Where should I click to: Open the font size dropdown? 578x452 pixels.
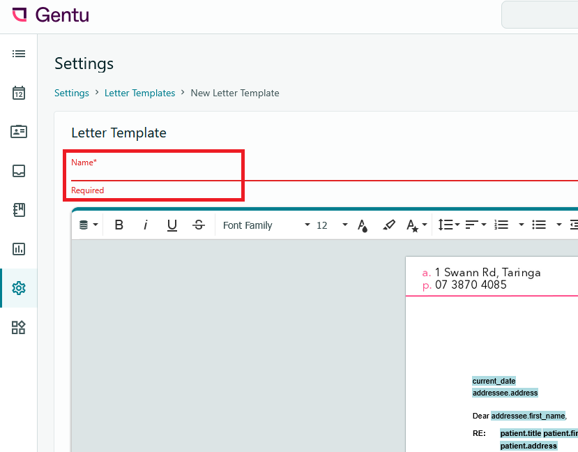pyautogui.click(x=328, y=225)
